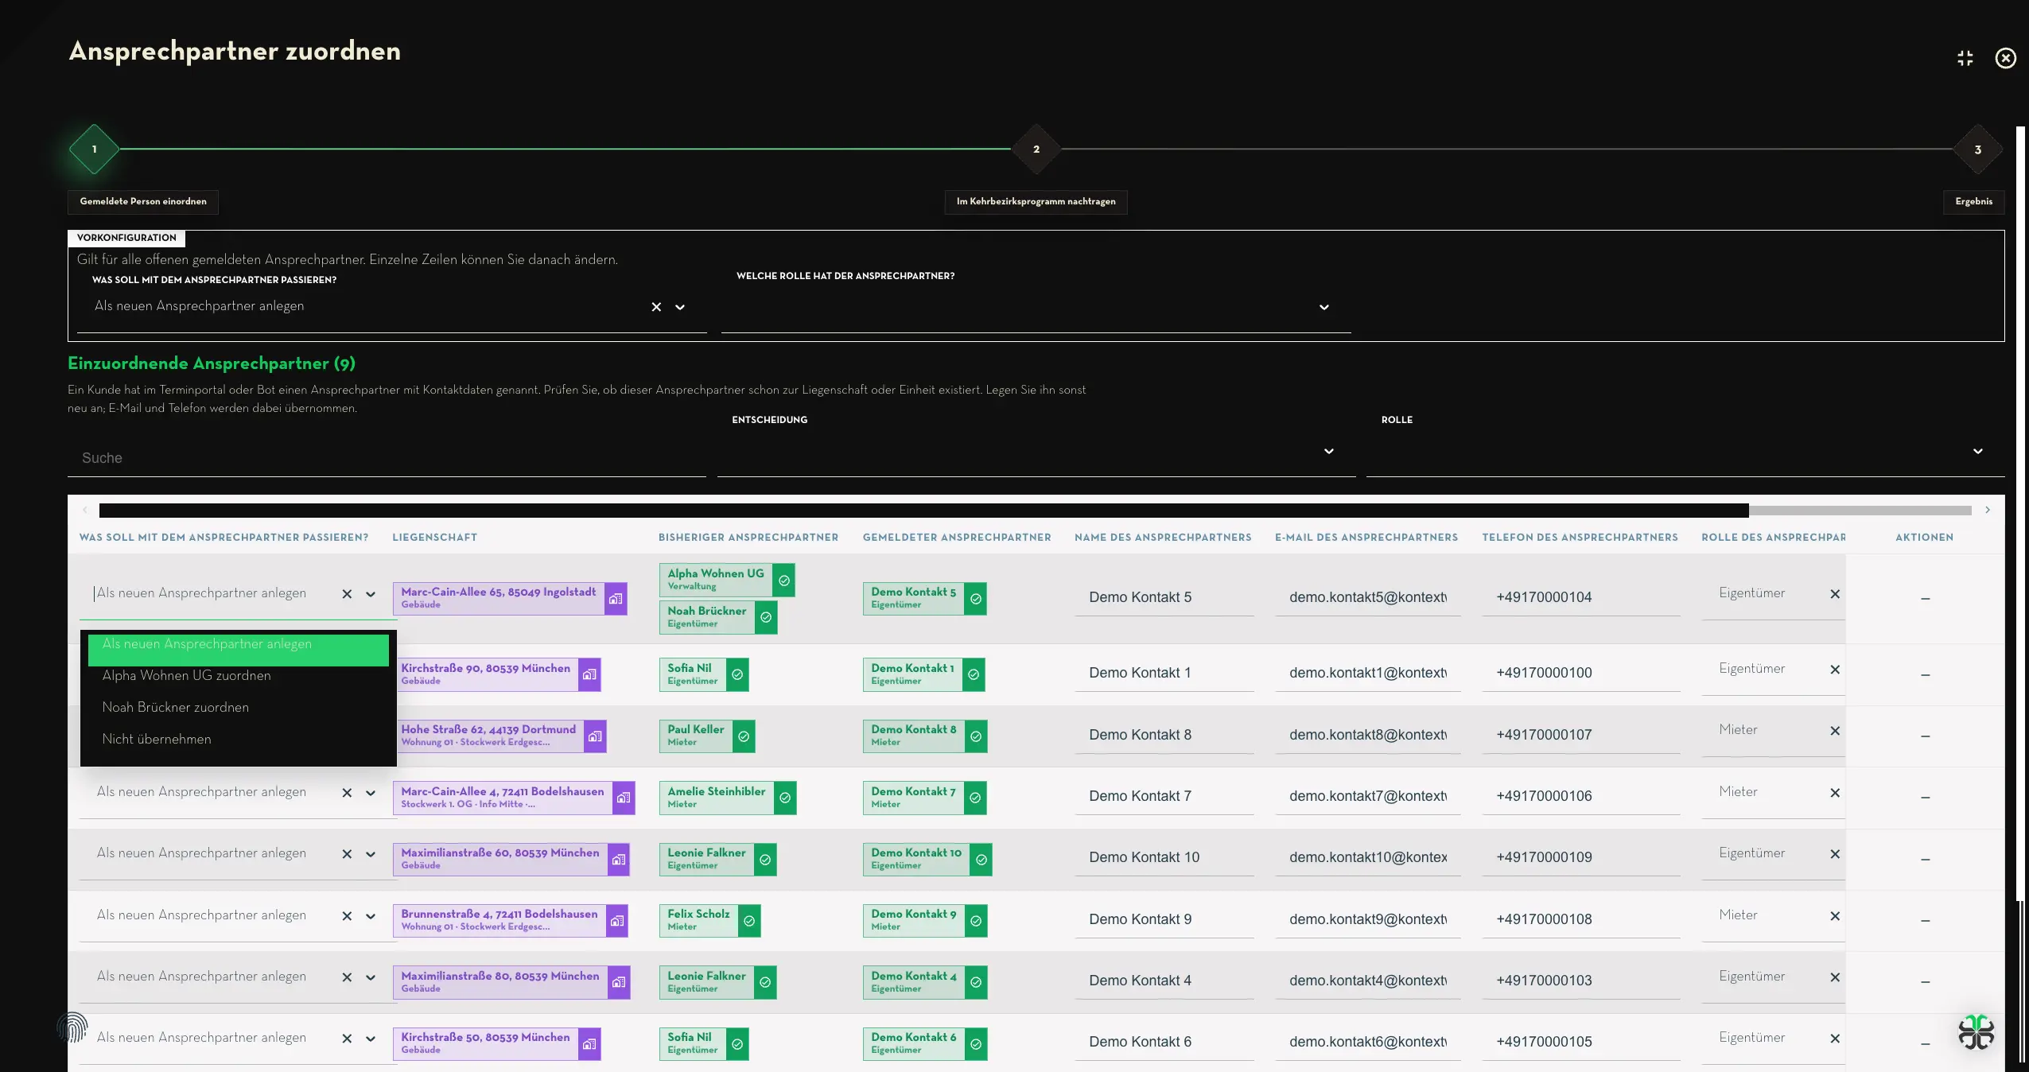Image resolution: width=2029 pixels, height=1072 pixels.
Task: Open building icon for Kirchstraße 50 München
Action: (589, 1044)
